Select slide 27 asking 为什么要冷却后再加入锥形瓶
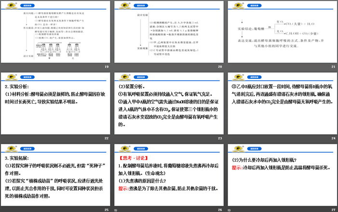This screenshot has height=212, width=338. pos(282,175)
